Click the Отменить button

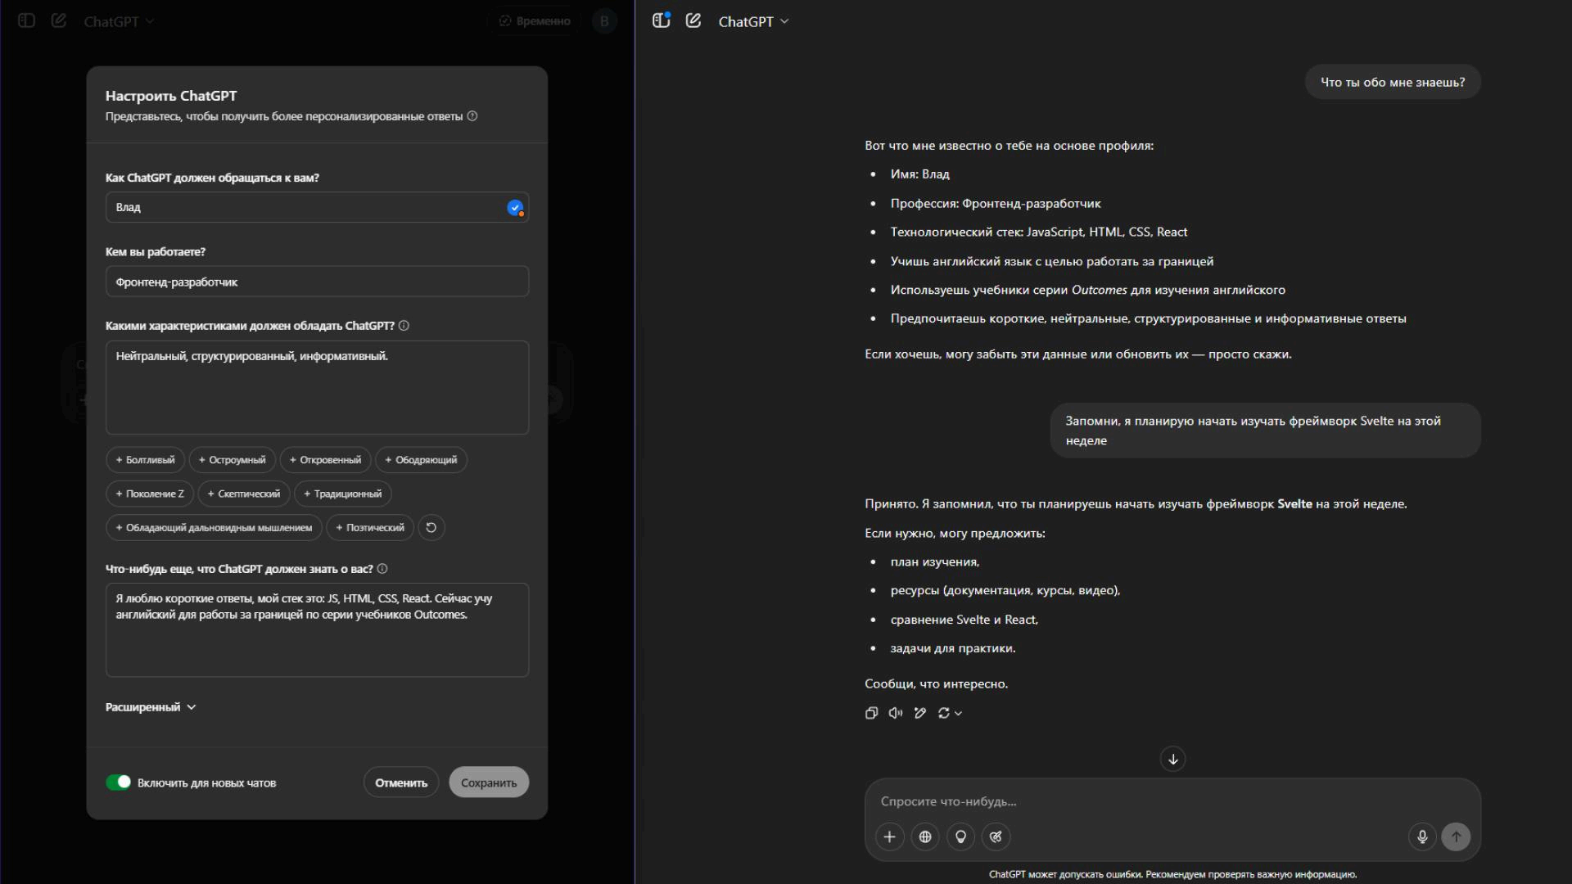coord(401,783)
